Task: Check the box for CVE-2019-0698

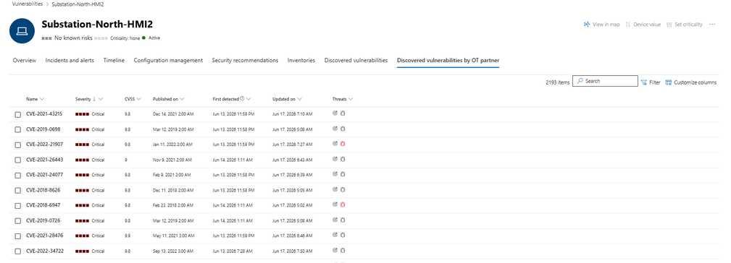Action: (x=17, y=129)
